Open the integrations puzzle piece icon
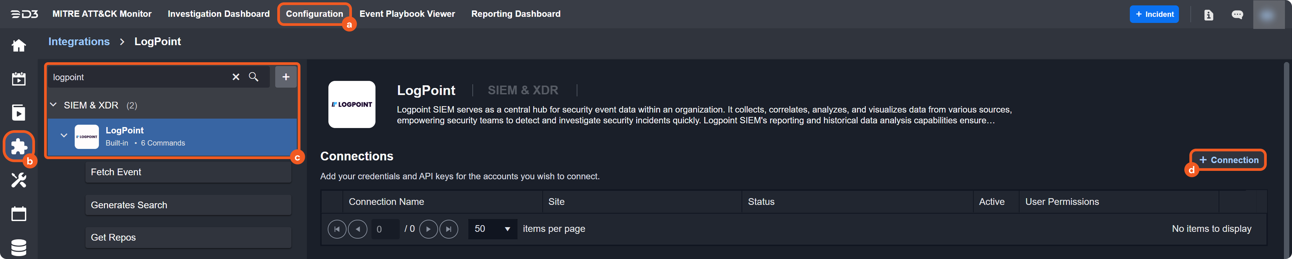 [19, 146]
